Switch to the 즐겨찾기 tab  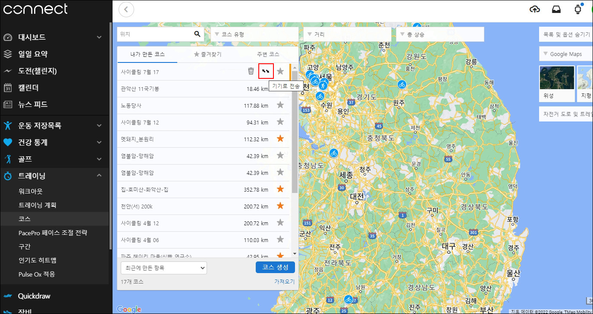coord(207,54)
